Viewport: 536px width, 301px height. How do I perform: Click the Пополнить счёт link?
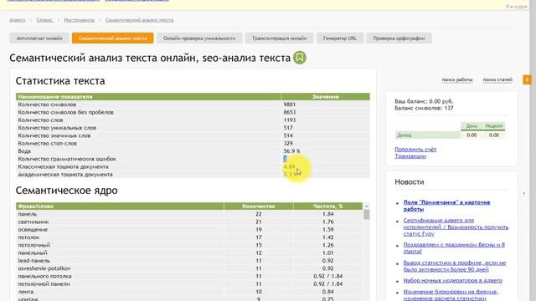coord(415,150)
